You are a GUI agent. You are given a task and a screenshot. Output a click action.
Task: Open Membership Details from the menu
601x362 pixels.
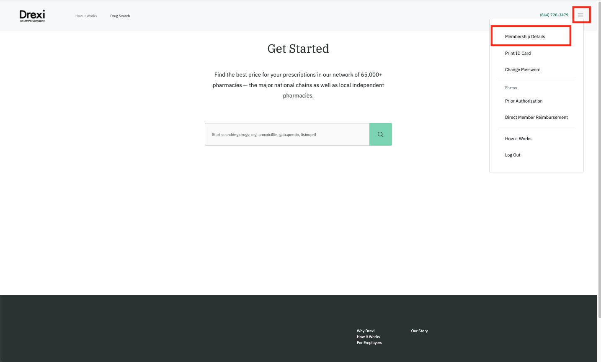point(525,36)
